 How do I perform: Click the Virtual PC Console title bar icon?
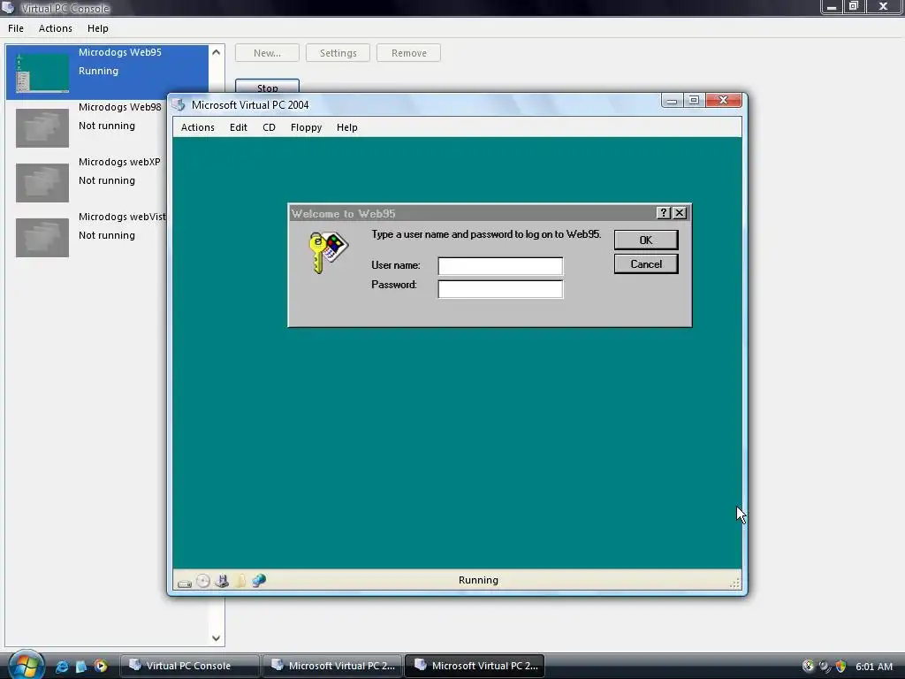tap(8, 7)
